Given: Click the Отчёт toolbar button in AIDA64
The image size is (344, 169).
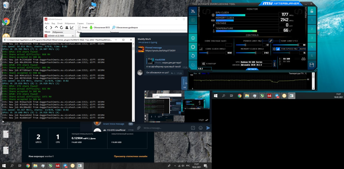Looking at the screenshot, I should pyautogui.click(x=83, y=28).
